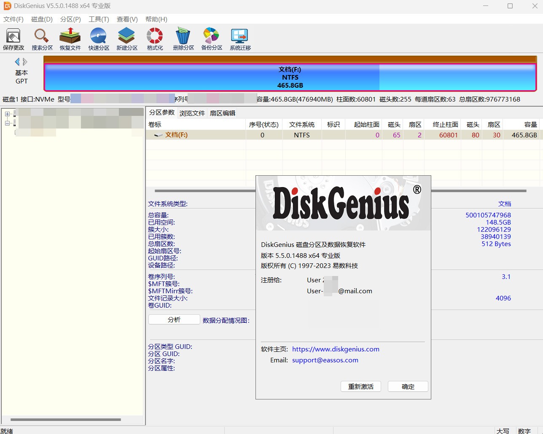Click the 数字 num lock indicator
The height and width of the screenshot is (434, 543).
524,431
